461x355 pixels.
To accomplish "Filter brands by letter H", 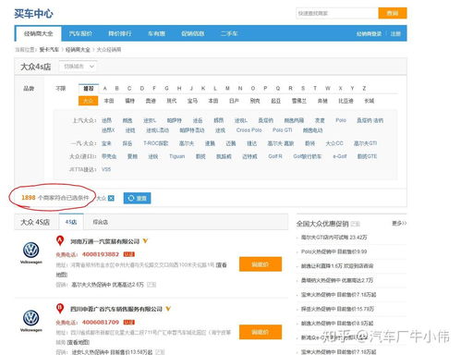I will (179, 89).
